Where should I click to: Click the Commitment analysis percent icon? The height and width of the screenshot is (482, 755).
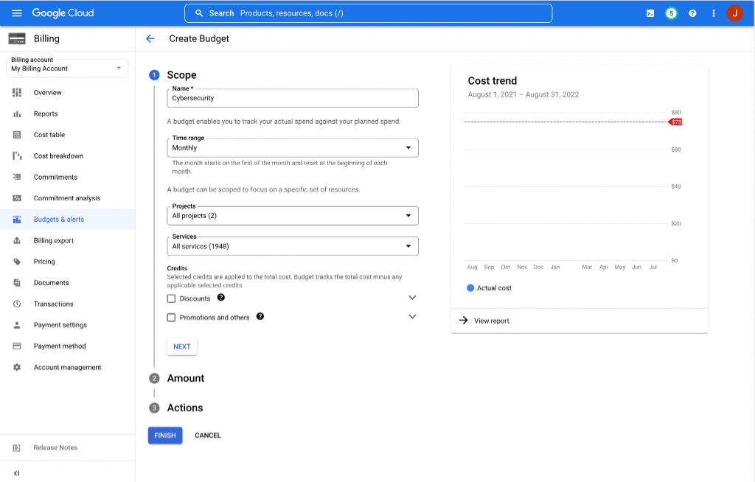pos(17,198)
